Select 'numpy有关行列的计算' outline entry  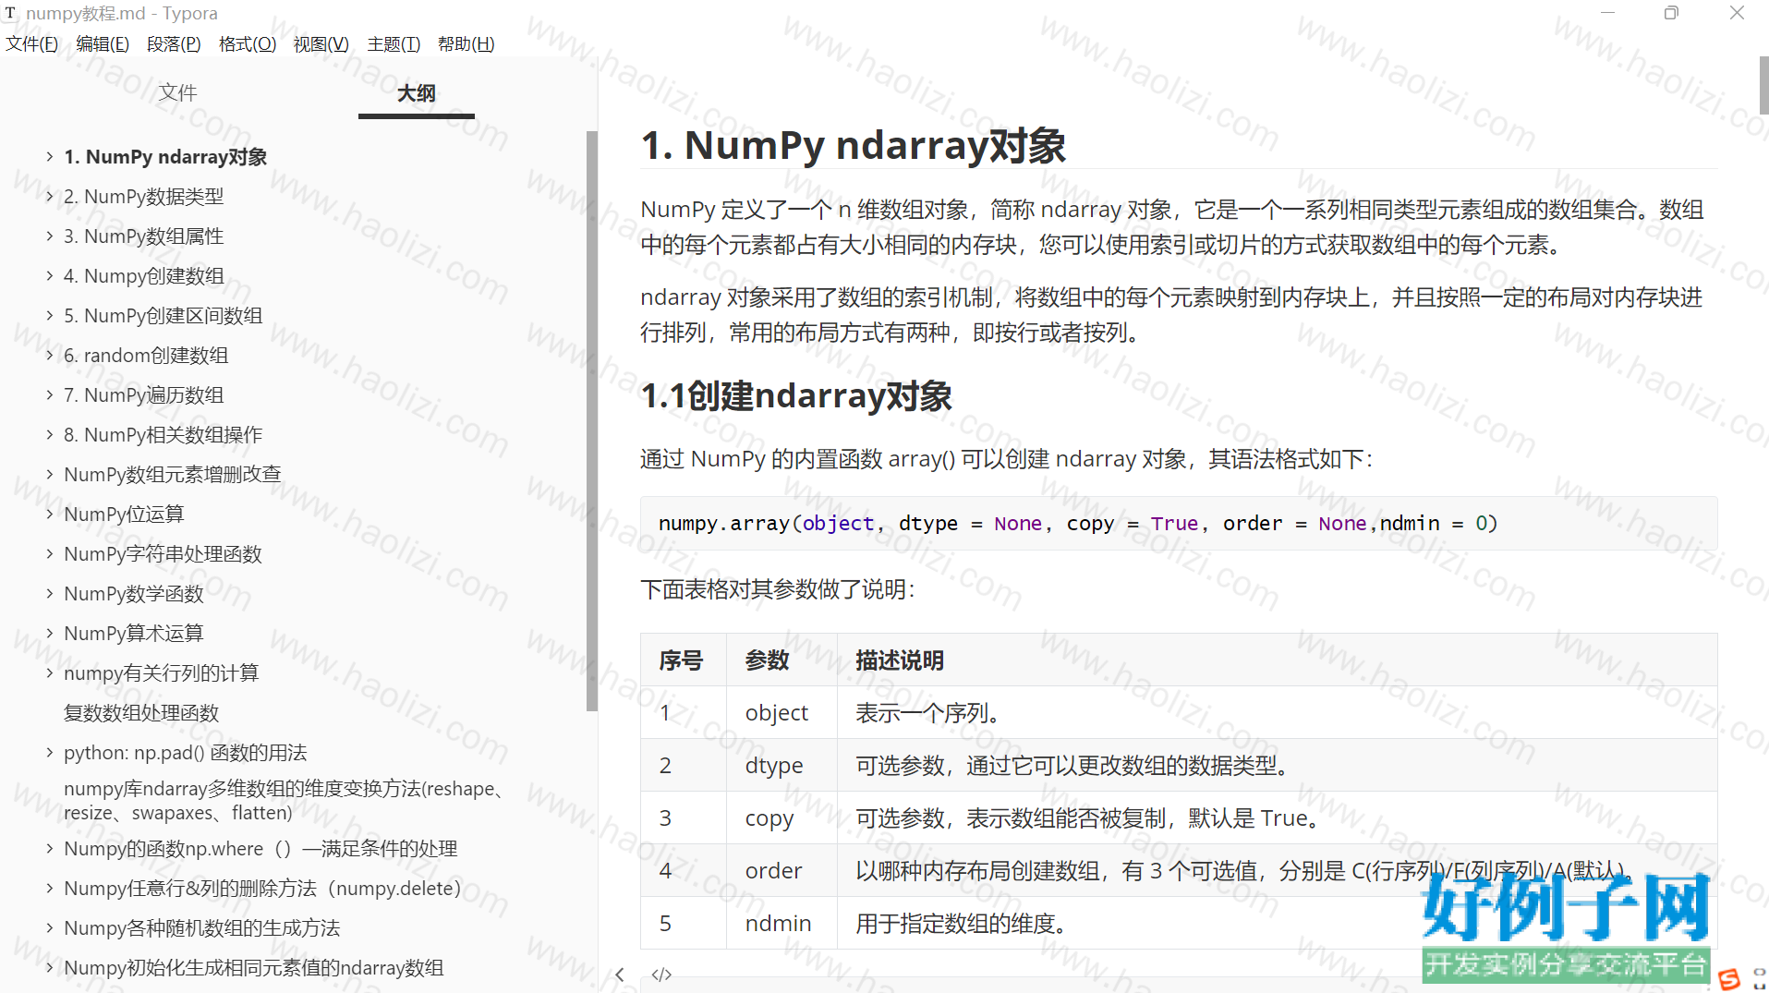(x=162, y=673)
